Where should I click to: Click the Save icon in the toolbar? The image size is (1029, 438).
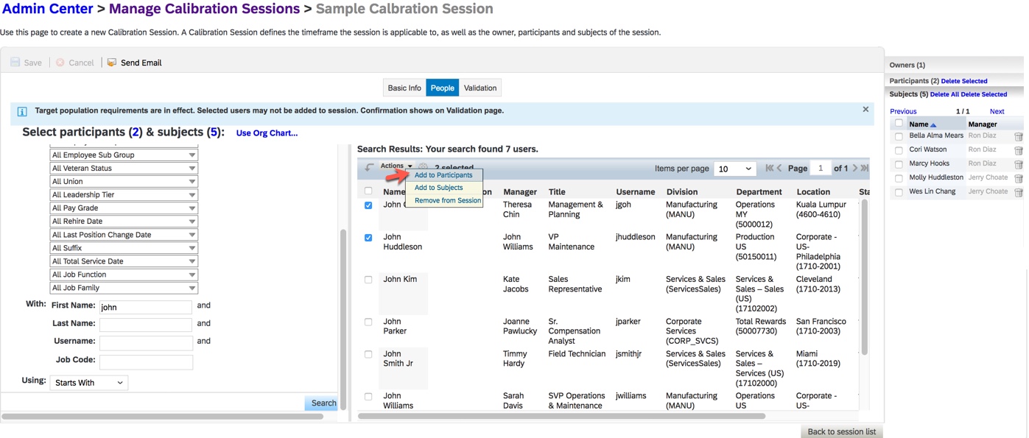click(x=13, y=63)
